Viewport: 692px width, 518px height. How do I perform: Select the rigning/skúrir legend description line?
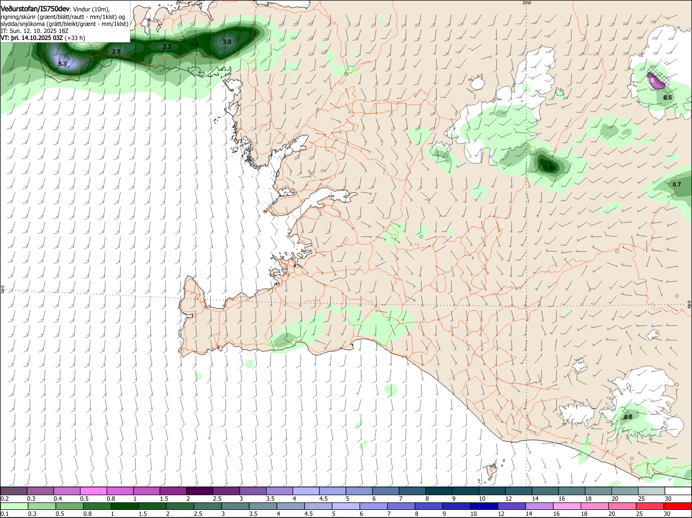pyautogui.click(x=63, y=17)
